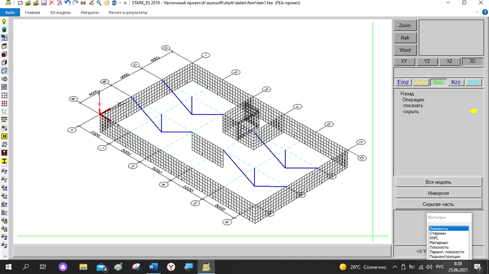Image resolution: width=489 pixels, height=274 pixels.
Task: Click the glasses with numbers icon
Action: [4, 145]
